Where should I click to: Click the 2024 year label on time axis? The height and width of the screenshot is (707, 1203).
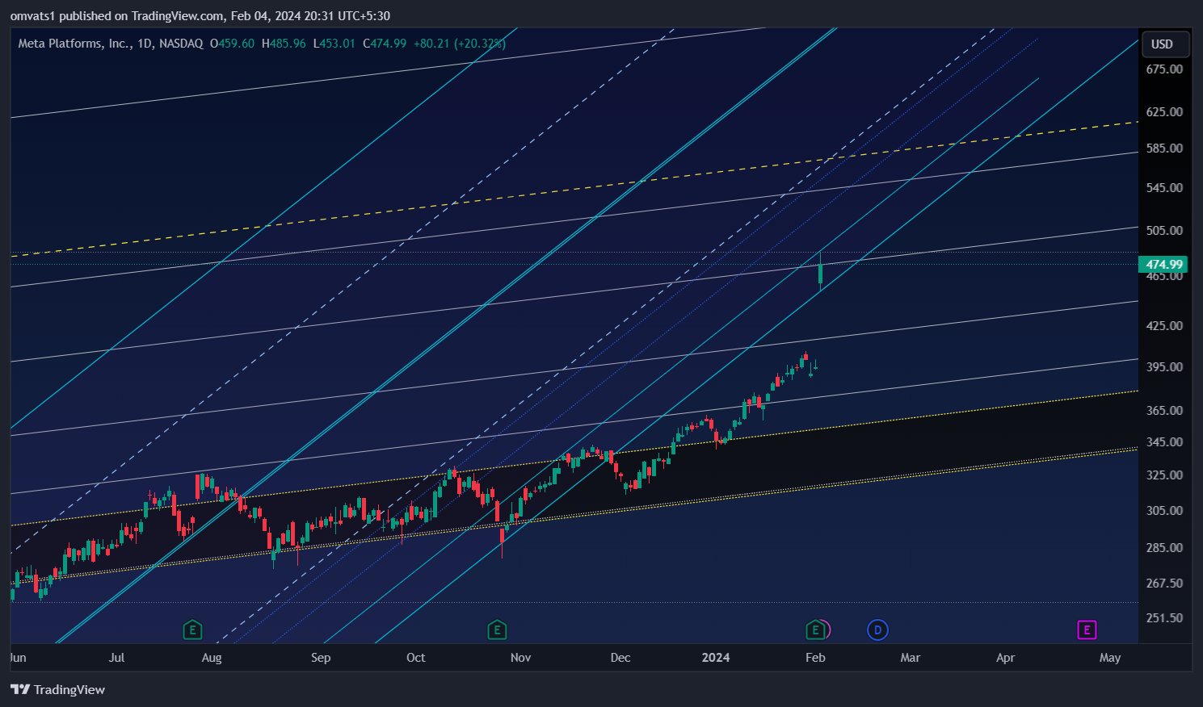[x=716, y=658]
